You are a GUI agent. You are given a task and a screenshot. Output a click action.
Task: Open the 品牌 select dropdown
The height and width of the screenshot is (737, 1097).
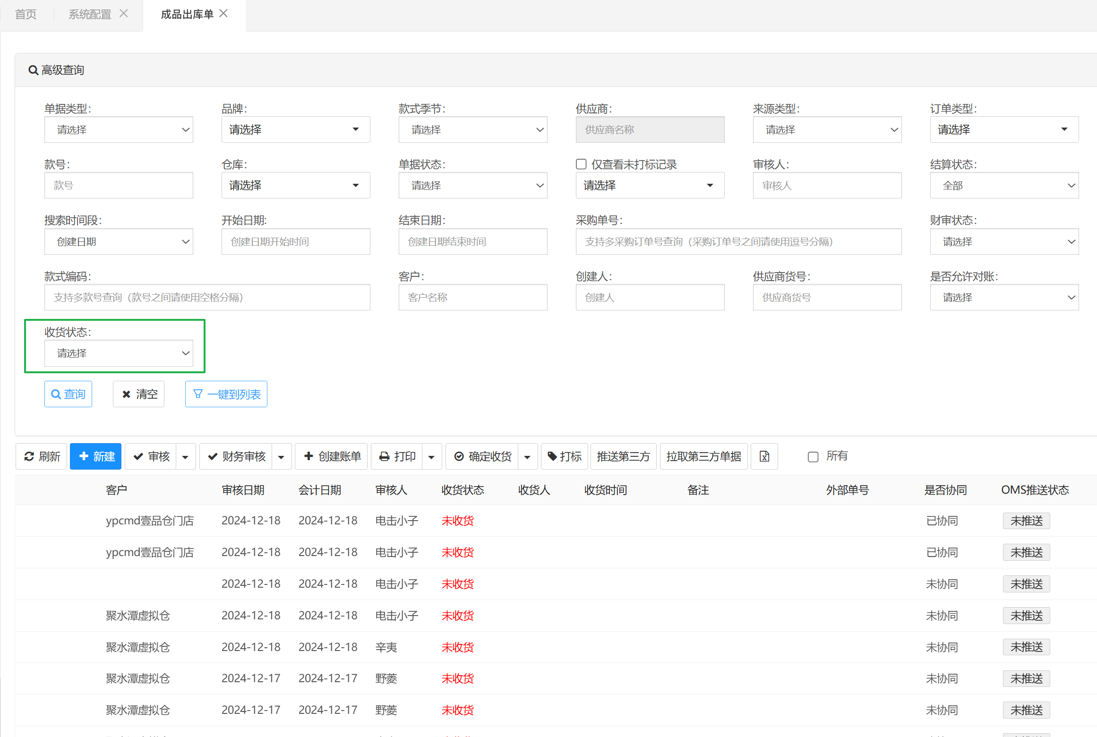295,129
